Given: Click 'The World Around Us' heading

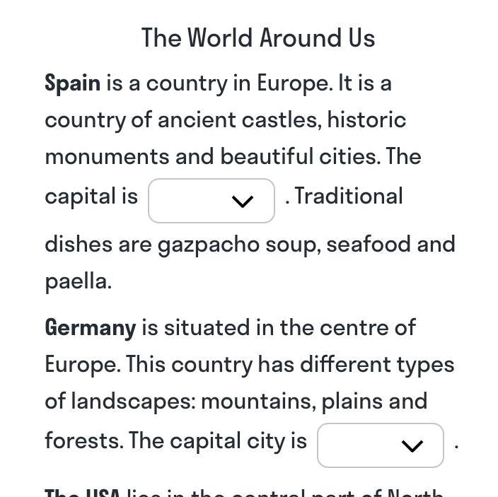Looking at the screenshot, I should [x=258, y=38].
